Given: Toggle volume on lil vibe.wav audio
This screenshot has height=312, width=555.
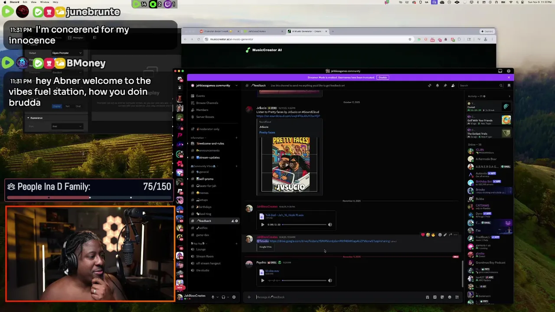Looking at the screenshot, I should [330, 280].
